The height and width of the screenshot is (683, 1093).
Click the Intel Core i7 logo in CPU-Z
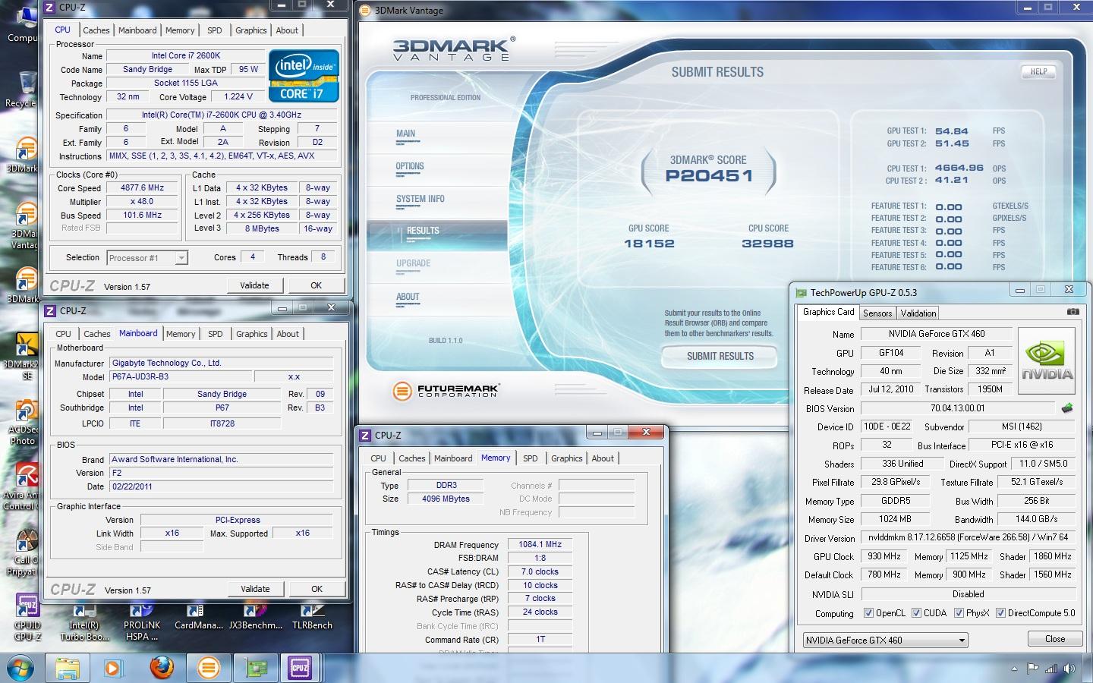click(304, 77)
